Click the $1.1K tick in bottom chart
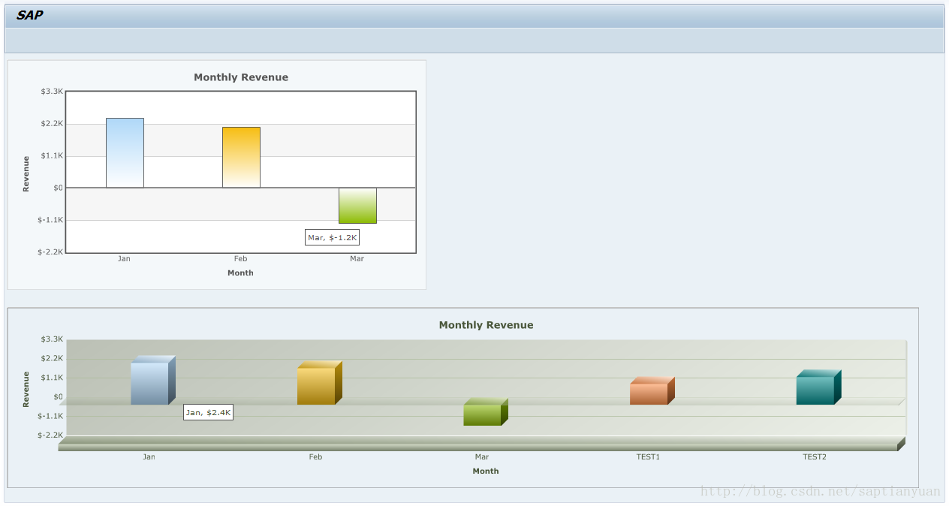This screenshot has width=949, height=506. click(52, 378)
